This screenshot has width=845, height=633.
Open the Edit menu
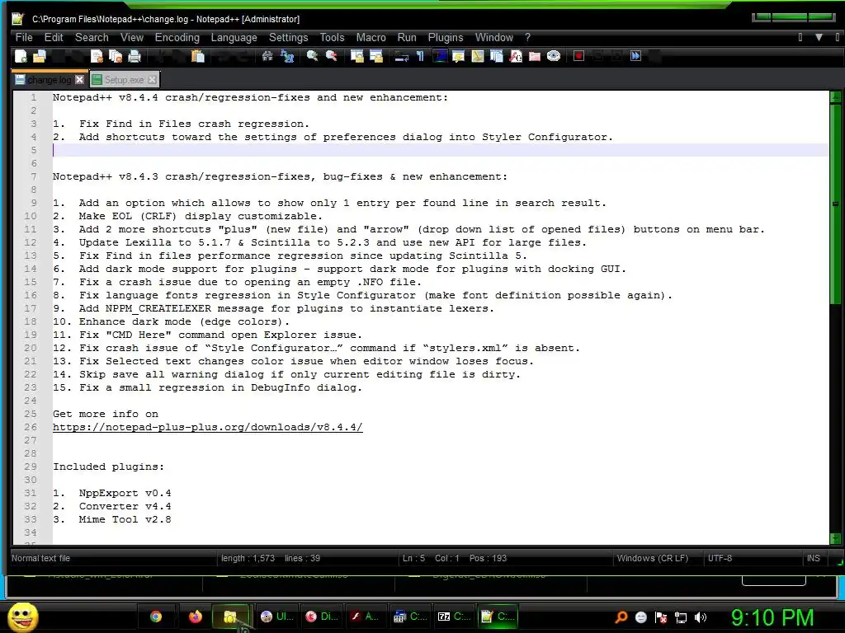[54, 37]
